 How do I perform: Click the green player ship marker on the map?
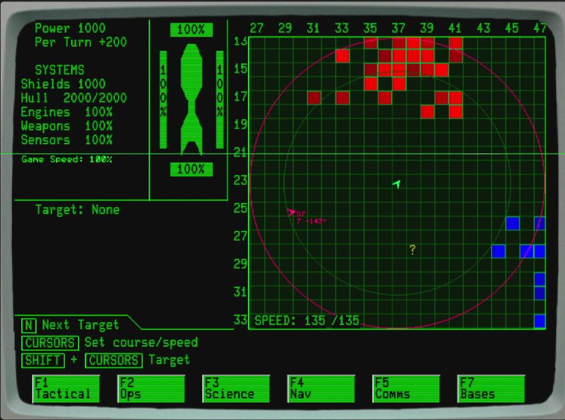396,184
